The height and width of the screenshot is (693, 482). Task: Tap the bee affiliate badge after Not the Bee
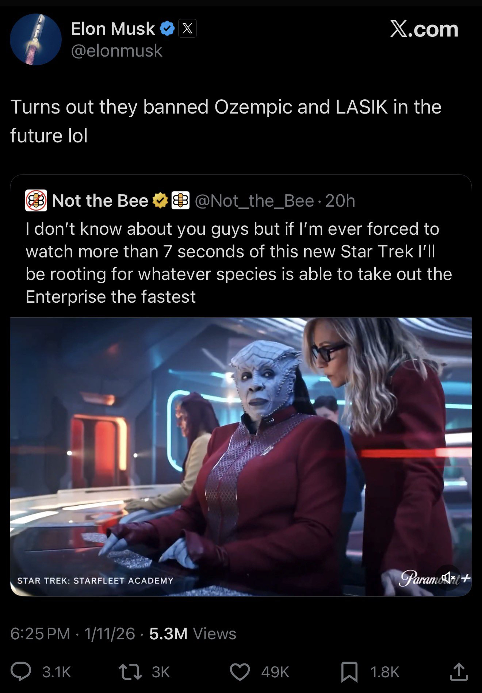pos(180,200)
